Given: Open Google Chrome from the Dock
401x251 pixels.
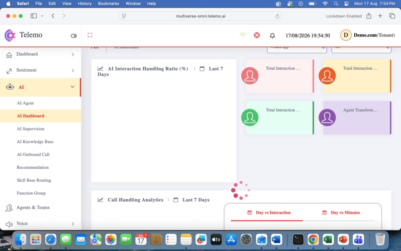Looking at the screenshot, I should pyautogui.click(x=313, y=240).
